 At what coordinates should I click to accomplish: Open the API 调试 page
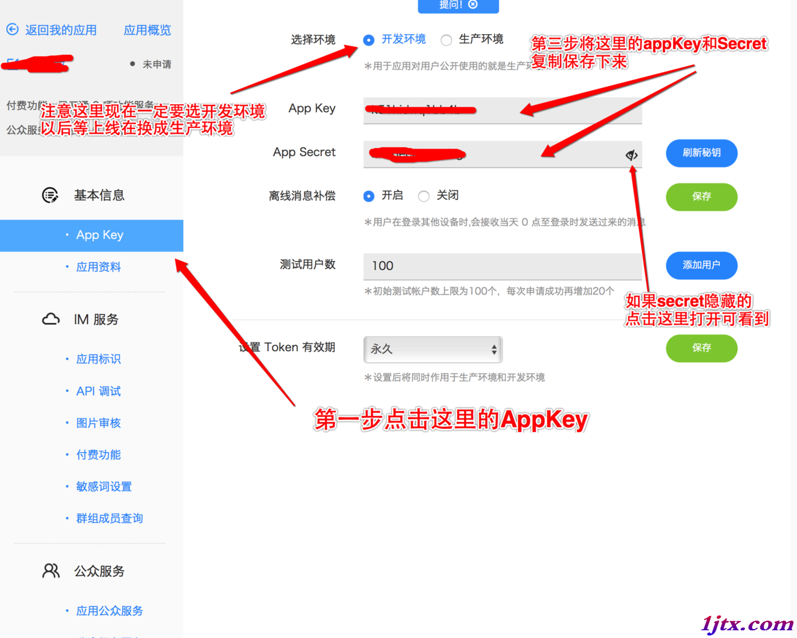click(98, 390)
